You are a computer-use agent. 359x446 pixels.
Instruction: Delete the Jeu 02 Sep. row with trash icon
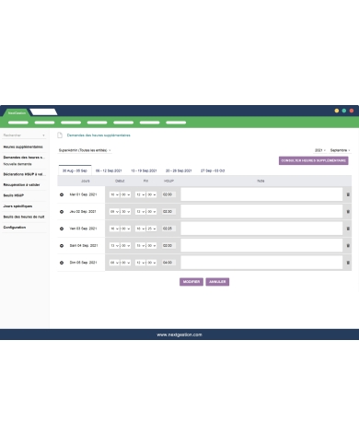click(x=348, y=212)
